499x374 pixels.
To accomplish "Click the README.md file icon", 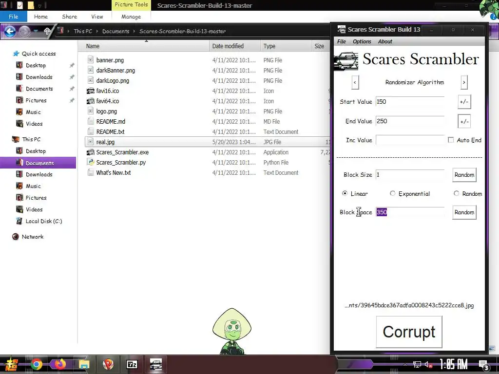I will point(91,121).
